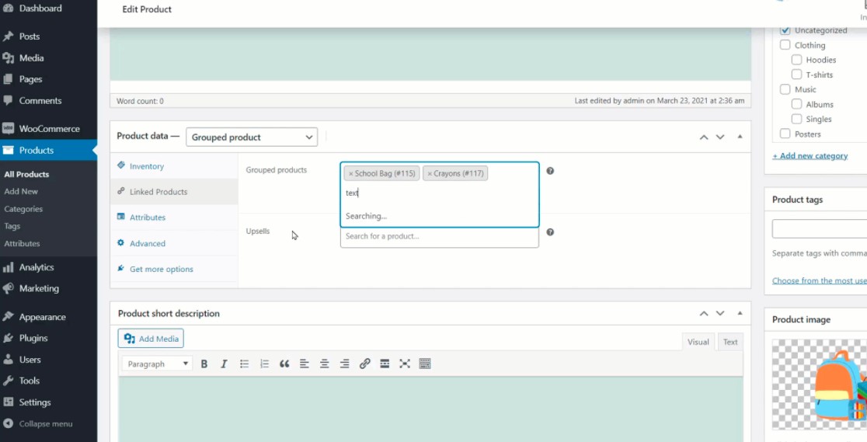Switch editor to Text tab

coord(730,342)
